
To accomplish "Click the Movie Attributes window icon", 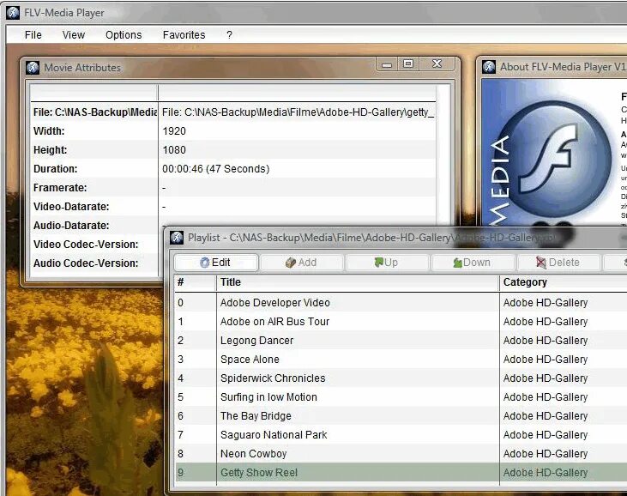I will click(33, 68).
